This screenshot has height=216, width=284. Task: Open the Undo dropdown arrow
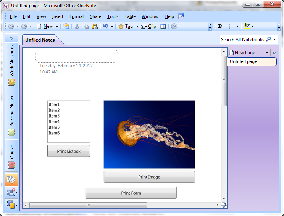[x=112, y=26]
